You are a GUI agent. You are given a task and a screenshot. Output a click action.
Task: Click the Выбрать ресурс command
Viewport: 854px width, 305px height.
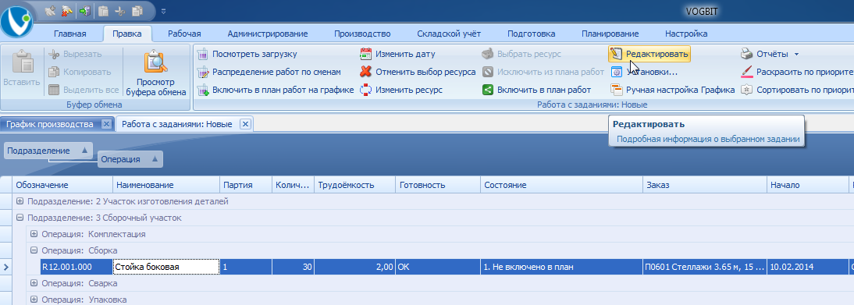521,55
